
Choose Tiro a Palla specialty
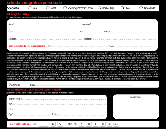click(x=141, y=8)
